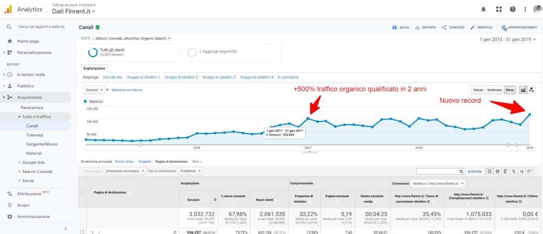This screenshot has width=543, height=234.
Task: Click the table search magnifier button
Action: coord(461,171)
